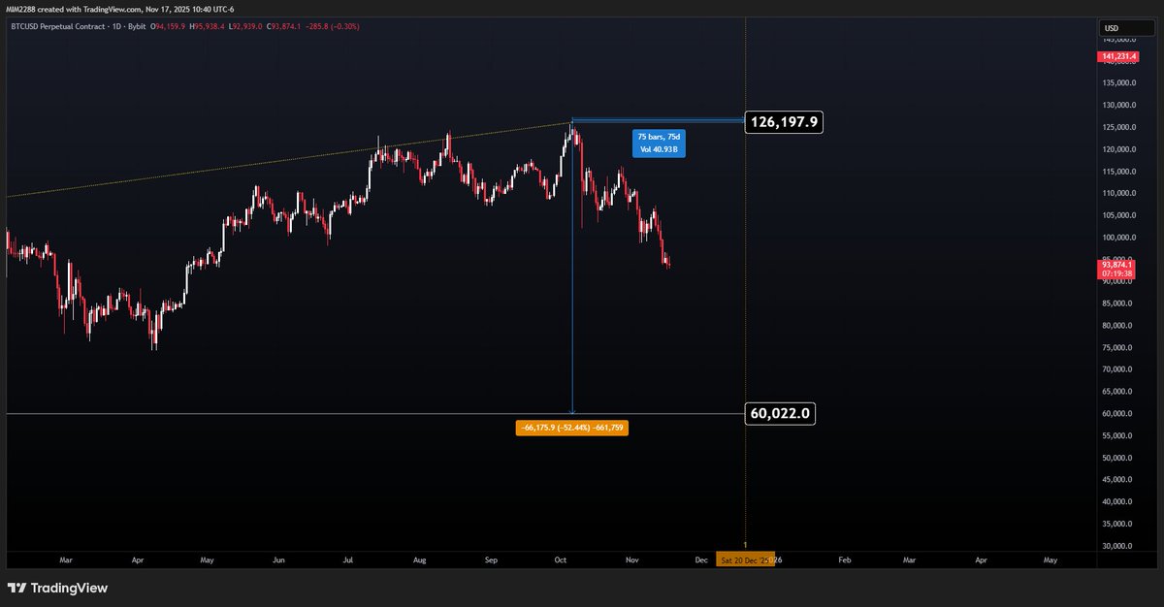This screenshot has width=1164, height=607.
Task: Click the Aug label on time axis
Action: tap(419, 560)
